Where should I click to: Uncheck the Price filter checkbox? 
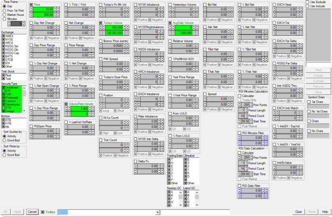(x=32, y=4)
